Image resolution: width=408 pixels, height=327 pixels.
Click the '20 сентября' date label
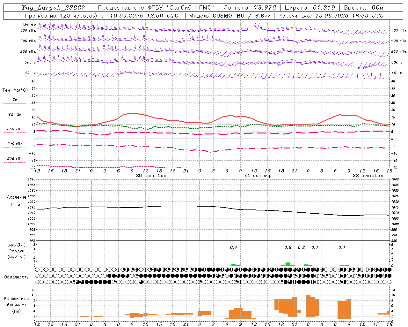tap(151, 176)
